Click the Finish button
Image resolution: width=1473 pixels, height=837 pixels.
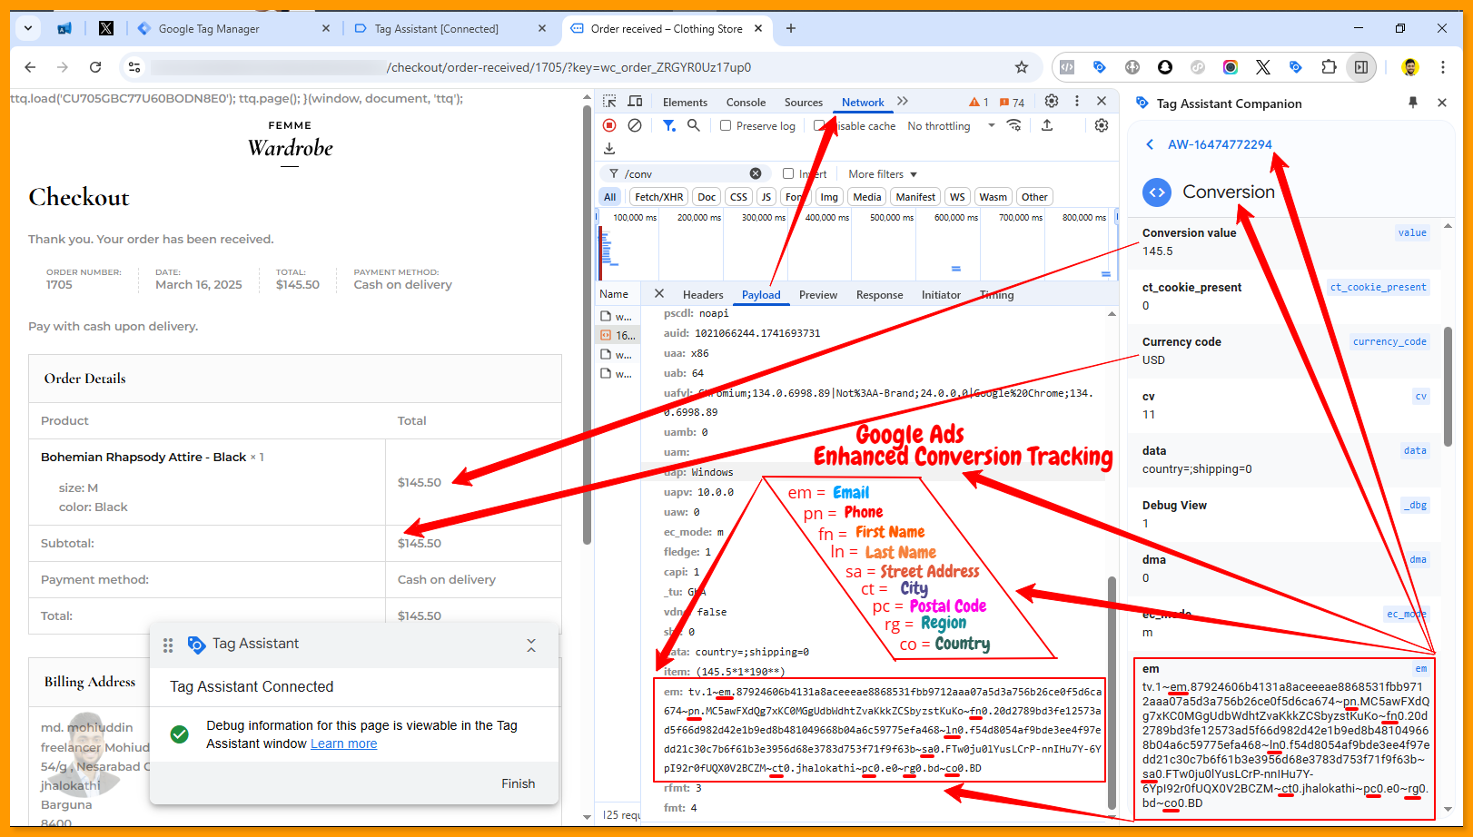[518, 783]
